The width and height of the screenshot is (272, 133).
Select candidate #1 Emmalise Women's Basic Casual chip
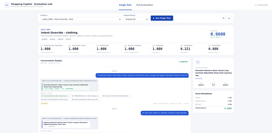pos(55,96)
